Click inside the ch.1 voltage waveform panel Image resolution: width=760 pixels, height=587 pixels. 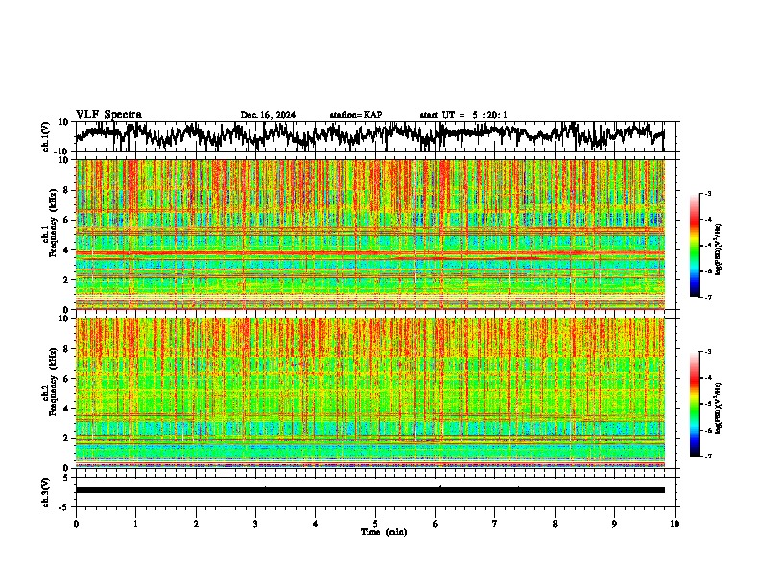pos(375,136)
